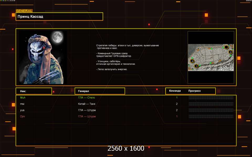Click ГЛА — Штурм general for yus
This screenshot has width=252, height=157.
click(x=87, y=110)
